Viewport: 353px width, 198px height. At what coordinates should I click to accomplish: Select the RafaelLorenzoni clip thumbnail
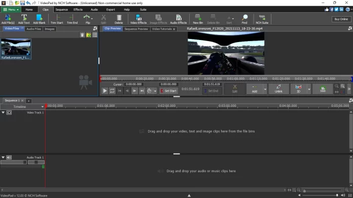pos(16,49)
